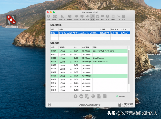Click the clear all ports button
161x119 pixels.
pyautogui.click(x=87, y=96)
